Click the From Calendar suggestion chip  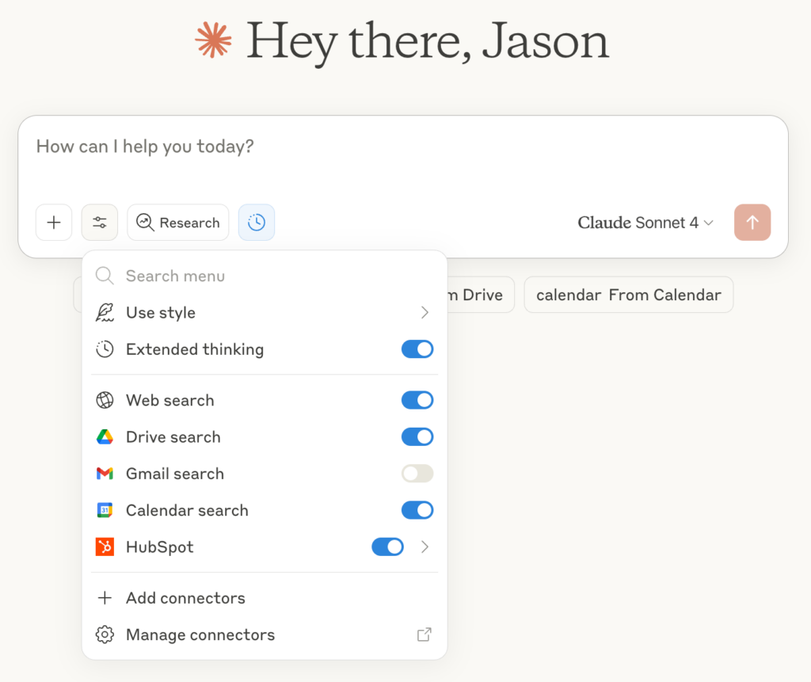(x=628, y=295)
